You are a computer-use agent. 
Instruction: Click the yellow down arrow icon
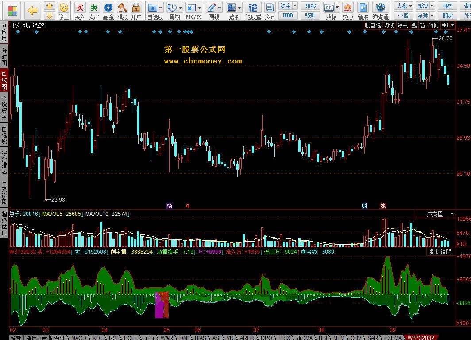tap(50, 16)
